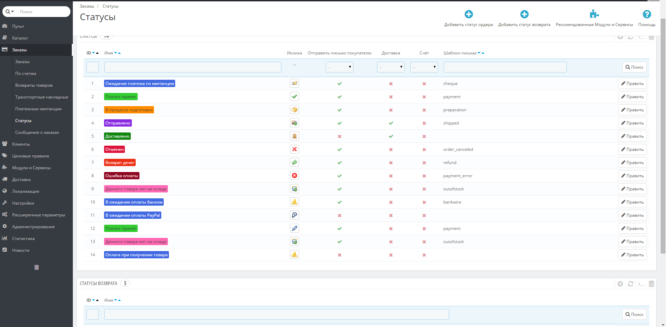Image resolution: width=666 pixels, height=327 pixels.
Task: Open the Счёт filter dropdown
Action: point(424,67)
